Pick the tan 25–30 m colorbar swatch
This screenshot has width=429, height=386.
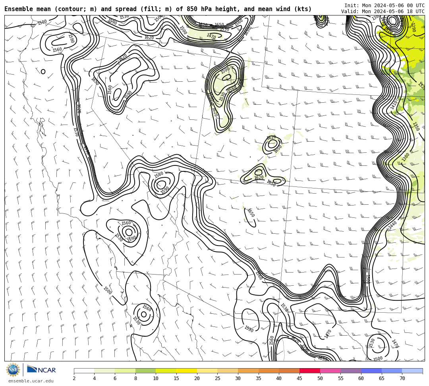[228, 371]
